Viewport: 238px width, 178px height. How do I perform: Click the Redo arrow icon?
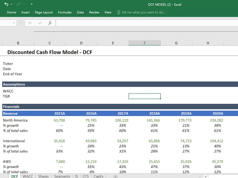(18, 4)
